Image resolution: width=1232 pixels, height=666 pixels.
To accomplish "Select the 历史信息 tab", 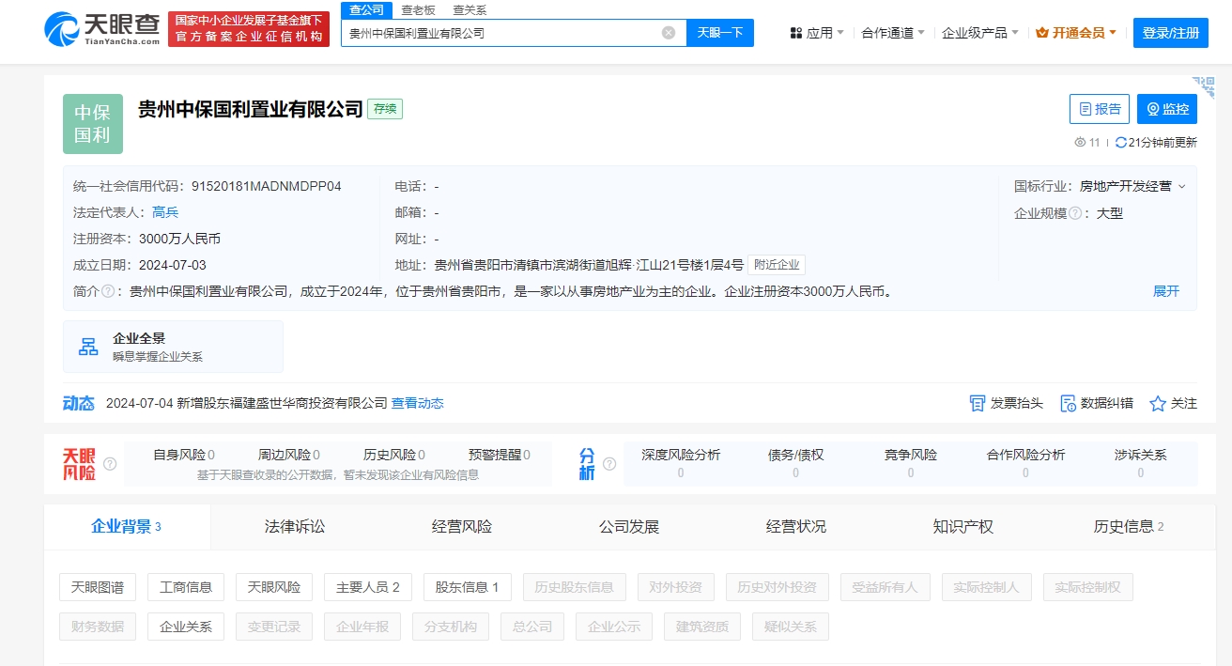I will [1130, 527].
